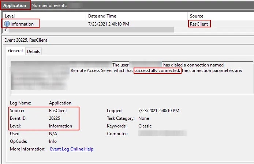This screenshot has width=254, height=164.
Task: Click the blue Information icon in the event row
Action: tap(7, 24)
